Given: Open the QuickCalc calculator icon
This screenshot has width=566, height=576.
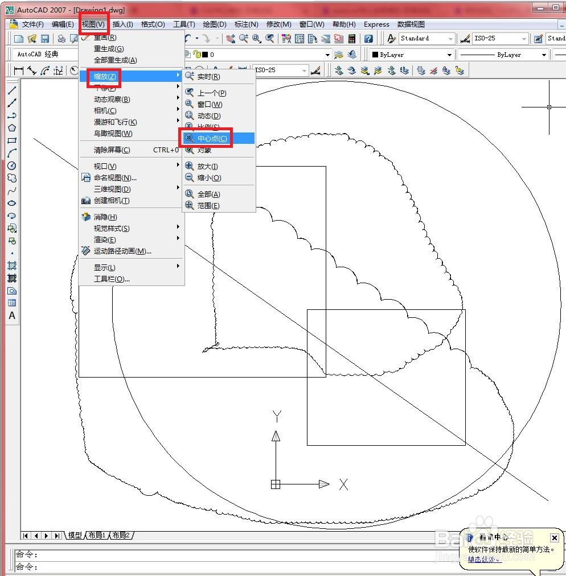Looking at the screenshot, I should pyautogui.click(x=351, y=39).
